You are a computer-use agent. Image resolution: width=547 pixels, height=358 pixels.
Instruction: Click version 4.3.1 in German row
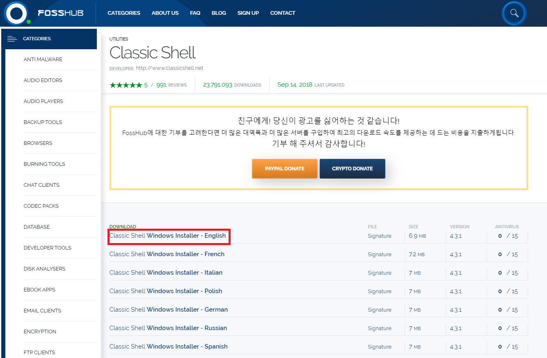[x=455, y=310]
